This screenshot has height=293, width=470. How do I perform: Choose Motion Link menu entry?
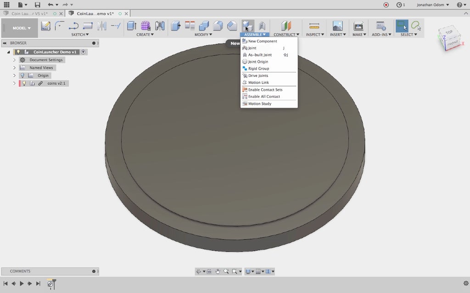[x=269, y=82]
